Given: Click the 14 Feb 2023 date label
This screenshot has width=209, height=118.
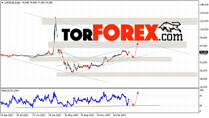Looking at the screenshot, I should (119, 115).
